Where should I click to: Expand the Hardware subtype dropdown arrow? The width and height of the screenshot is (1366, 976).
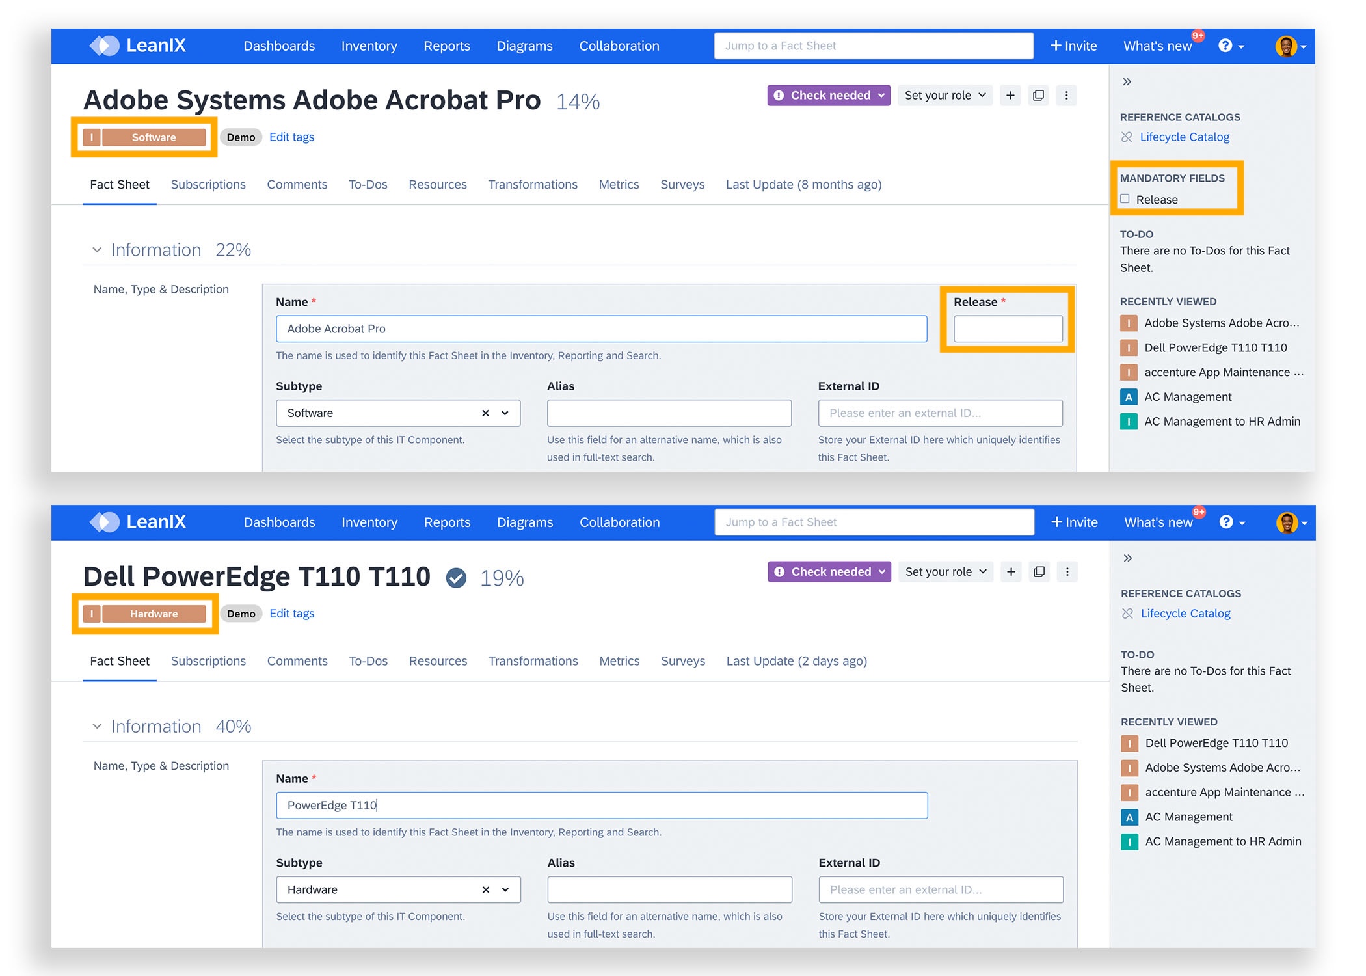pos(505,889)
